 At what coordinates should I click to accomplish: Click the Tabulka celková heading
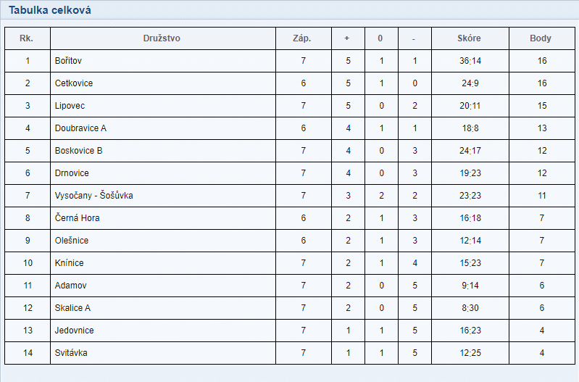pos(50,10)
